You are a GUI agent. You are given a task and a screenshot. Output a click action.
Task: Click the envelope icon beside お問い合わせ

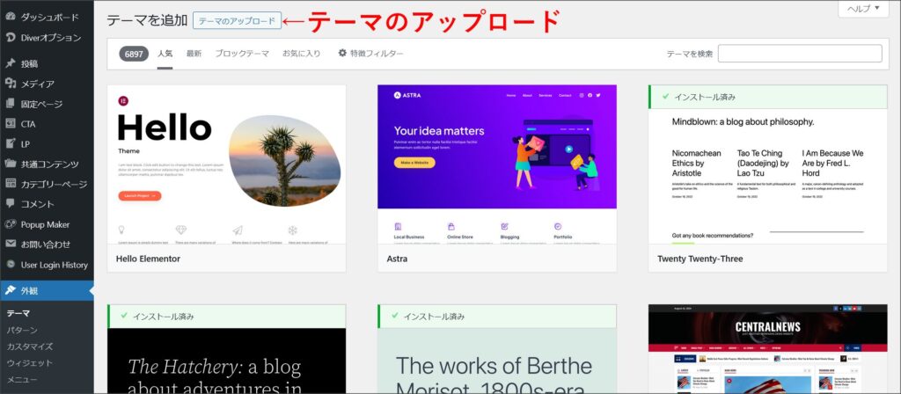pyautogui.click(x=11, y=244)
